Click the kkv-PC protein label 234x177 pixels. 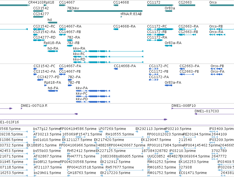[82, 94]
